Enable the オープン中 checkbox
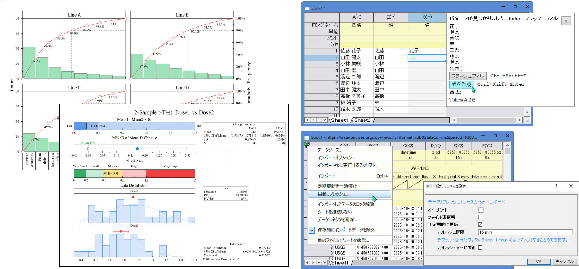Screen dimensions: 579x269 (x=480, y=210)
